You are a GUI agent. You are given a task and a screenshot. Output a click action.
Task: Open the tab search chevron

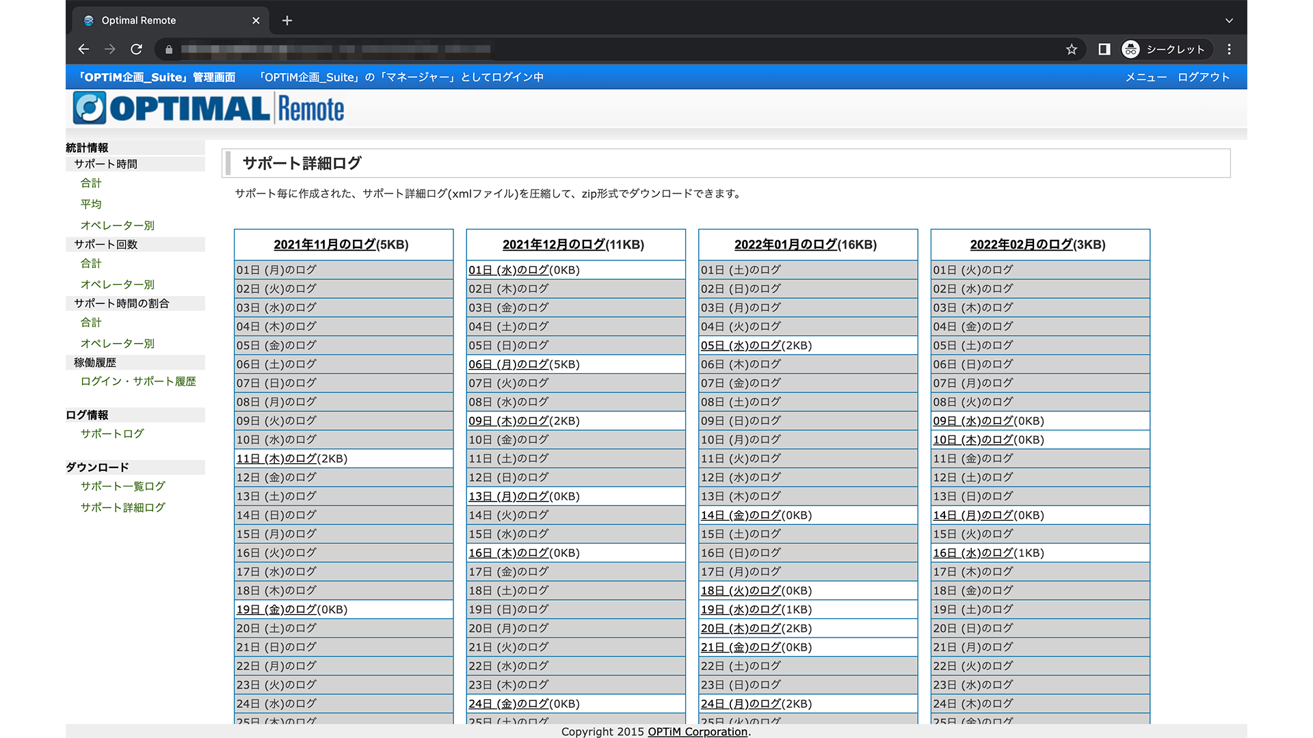coord(1229,20)
